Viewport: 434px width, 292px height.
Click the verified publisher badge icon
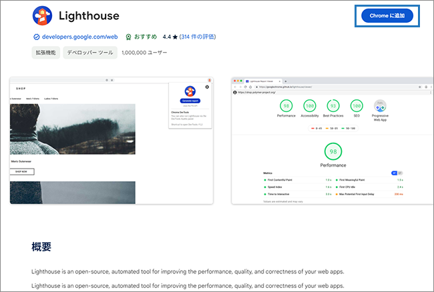pyautogui.click(x=36, y=37)
